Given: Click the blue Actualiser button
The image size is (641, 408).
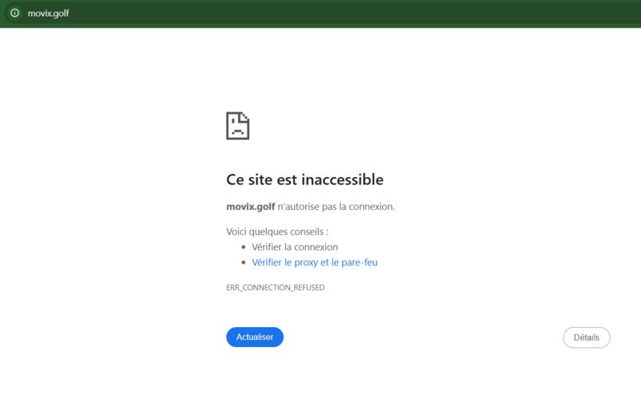Looking at the screenshot, I should click(x=255, y=337).
